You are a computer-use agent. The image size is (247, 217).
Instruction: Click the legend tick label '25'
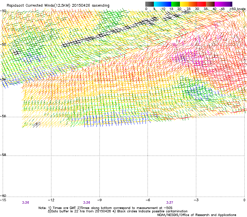pos(188,9)
